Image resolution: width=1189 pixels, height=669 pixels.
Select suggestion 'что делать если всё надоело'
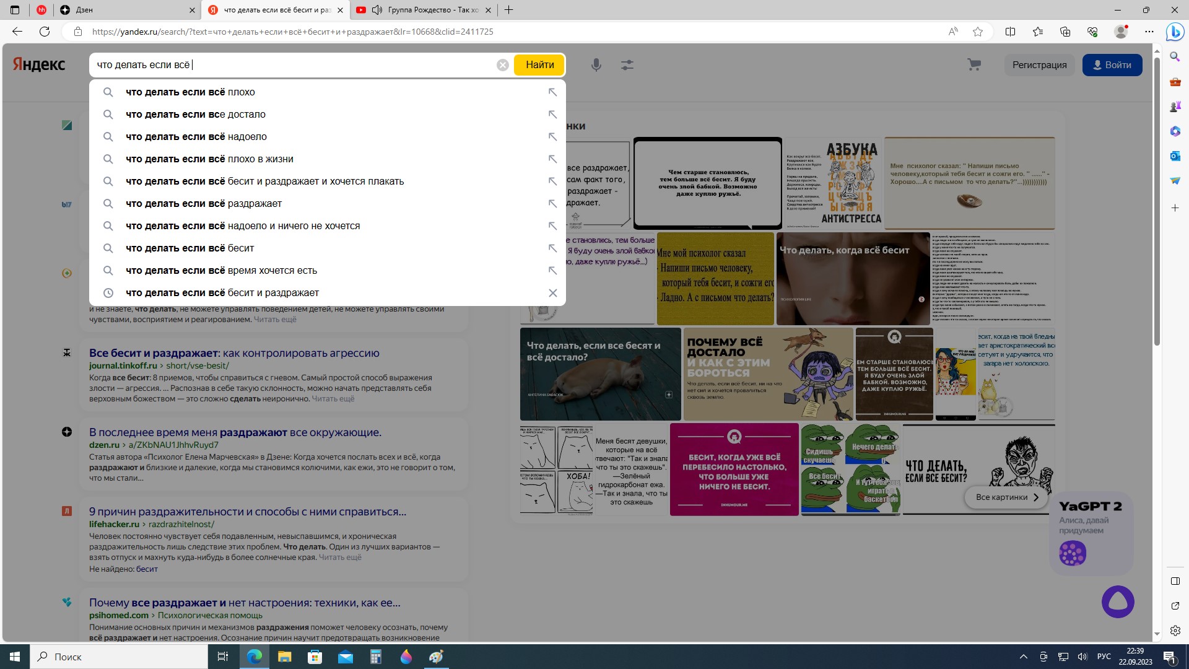(196, 137)
